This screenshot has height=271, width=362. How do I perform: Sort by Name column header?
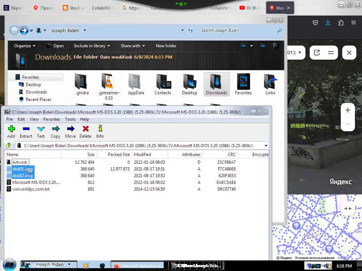click(33, 155)
